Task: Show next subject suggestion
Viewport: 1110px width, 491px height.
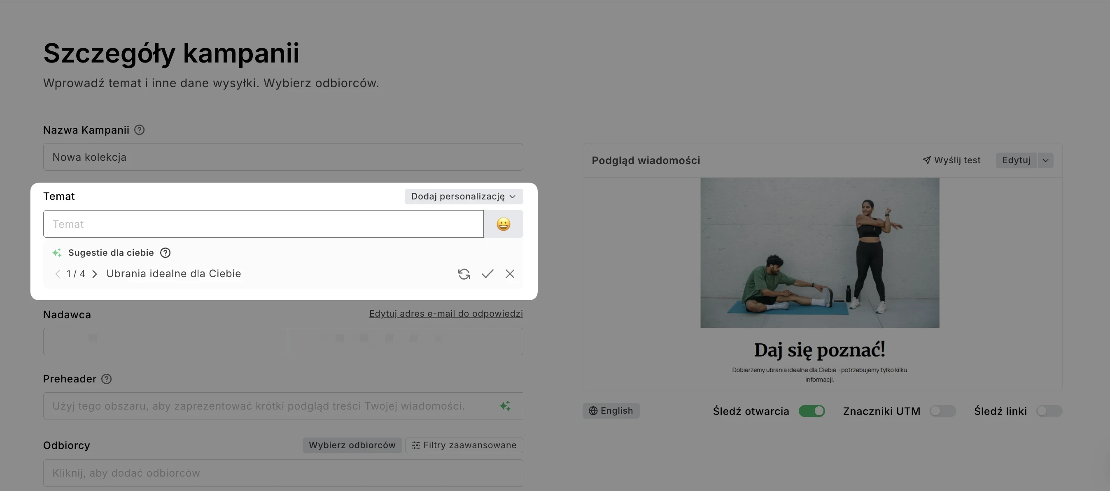Action: tap(95, 274)
